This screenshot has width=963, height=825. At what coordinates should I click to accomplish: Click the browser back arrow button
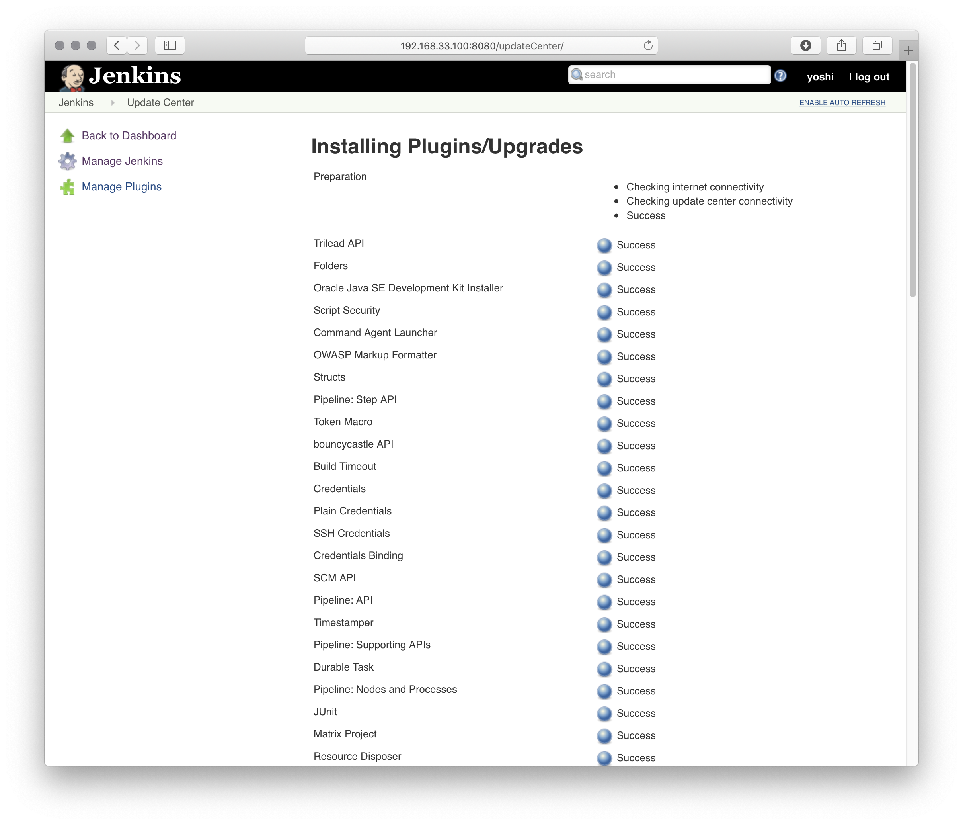pos(117,45)
